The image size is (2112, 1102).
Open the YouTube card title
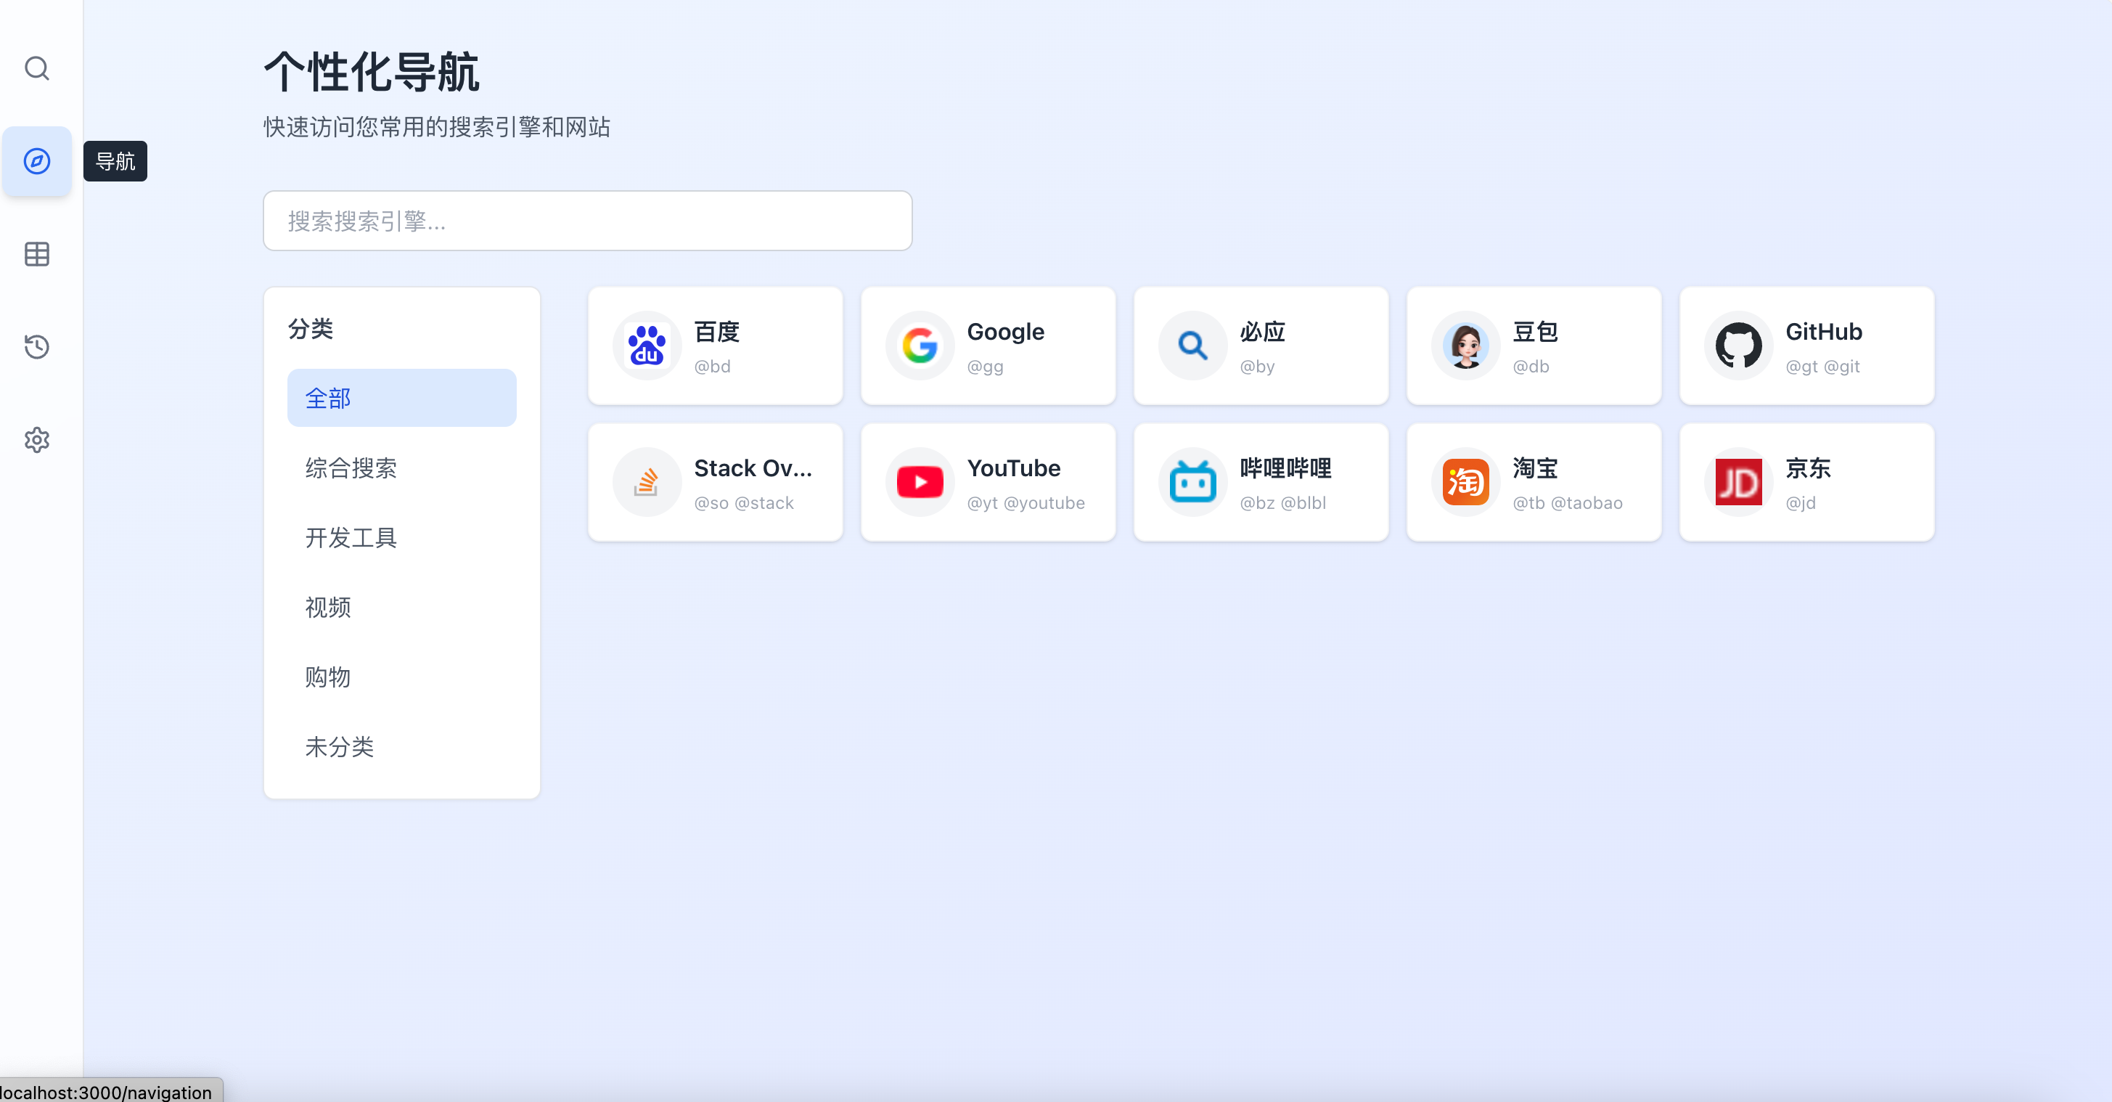coord(1014,468)
